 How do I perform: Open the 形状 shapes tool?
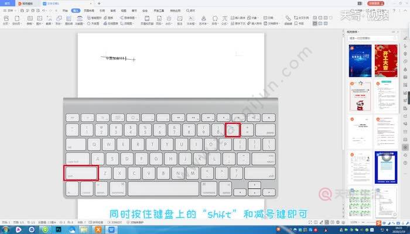pyautogui.click(x=59, y=20)
